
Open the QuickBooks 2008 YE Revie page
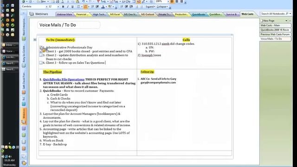[x=275, y=30]
